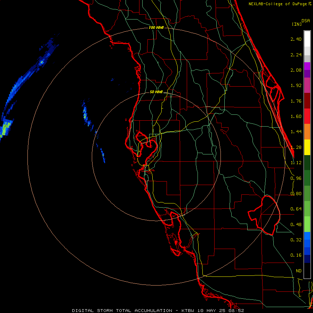Viewport: 313px width, 313px height.
Task: Pick the bright red legend swatch
Action: tap(307, 116)
